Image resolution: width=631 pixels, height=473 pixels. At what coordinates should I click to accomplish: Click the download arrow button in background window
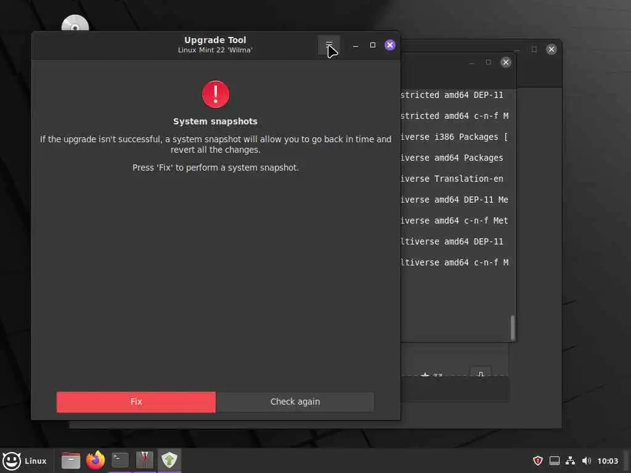[481, 372]
